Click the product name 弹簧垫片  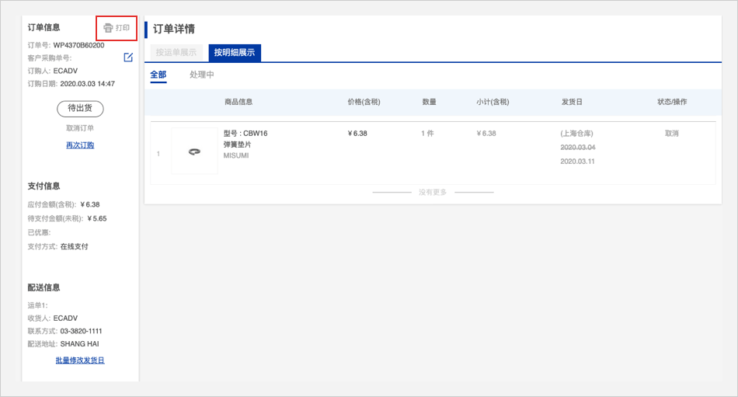[237, 145]
